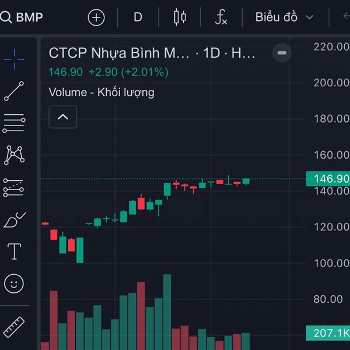Click the 220.00 price axis label

(x=331, y=47)
